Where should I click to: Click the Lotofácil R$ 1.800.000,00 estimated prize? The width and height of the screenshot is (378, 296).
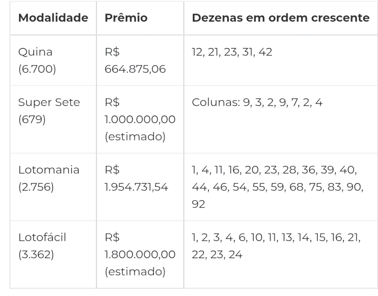point(140,254)
